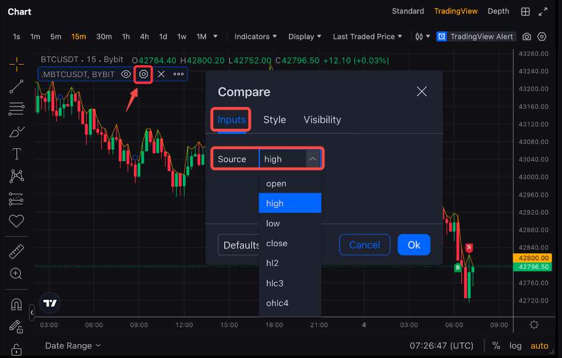Choose hlc3 from the source list
This screenshot has width=562, height=358.
275,283
